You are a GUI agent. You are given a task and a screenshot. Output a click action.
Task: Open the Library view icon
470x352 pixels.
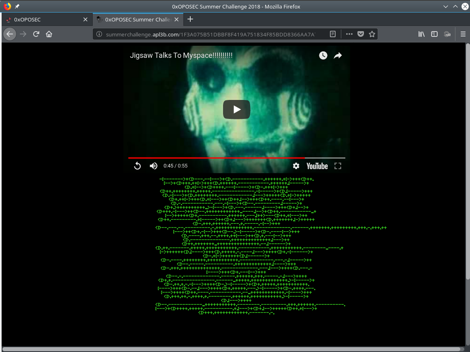click(421, 34)
